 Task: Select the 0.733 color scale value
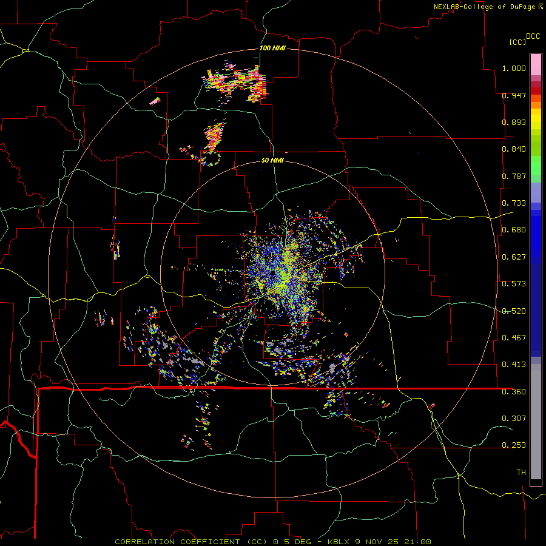pyautogui.click(x=514, y=203)
